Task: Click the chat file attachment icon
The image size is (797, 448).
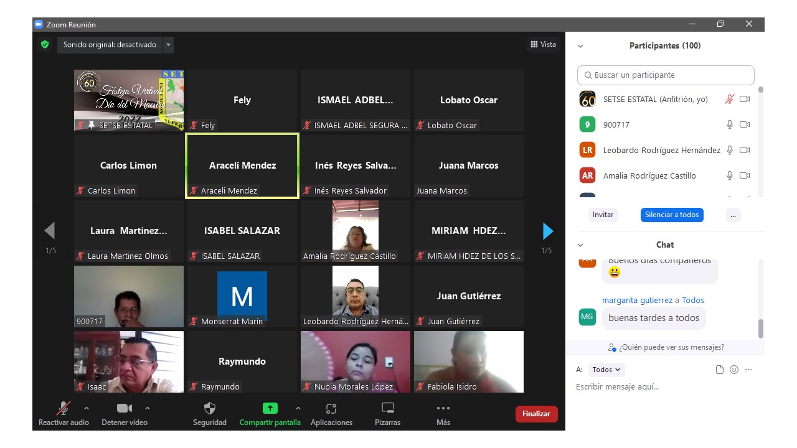Action: click(x=720, y=370)
